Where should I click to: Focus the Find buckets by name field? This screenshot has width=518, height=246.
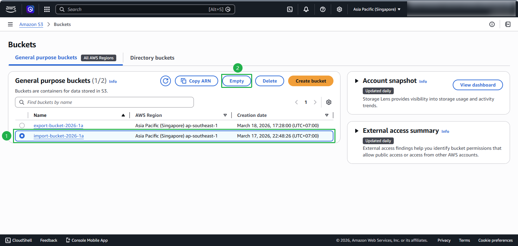[x=104, y=102]
